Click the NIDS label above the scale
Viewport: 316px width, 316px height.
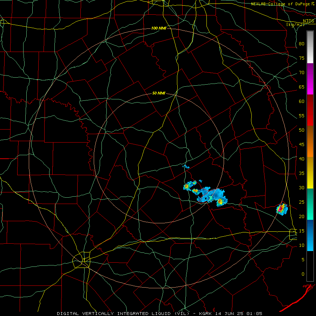[309, 21]
